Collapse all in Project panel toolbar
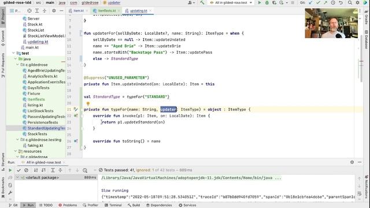This screenshot has height=208, width=370. pos(45,10)
